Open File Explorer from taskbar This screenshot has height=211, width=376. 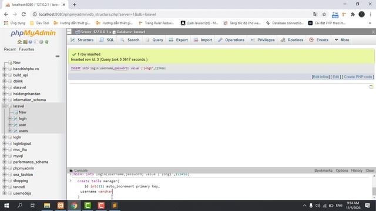(47, 206)
